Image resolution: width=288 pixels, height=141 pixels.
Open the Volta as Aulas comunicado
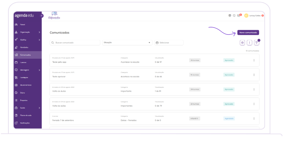pyautogui.click(x=59, y=91)
